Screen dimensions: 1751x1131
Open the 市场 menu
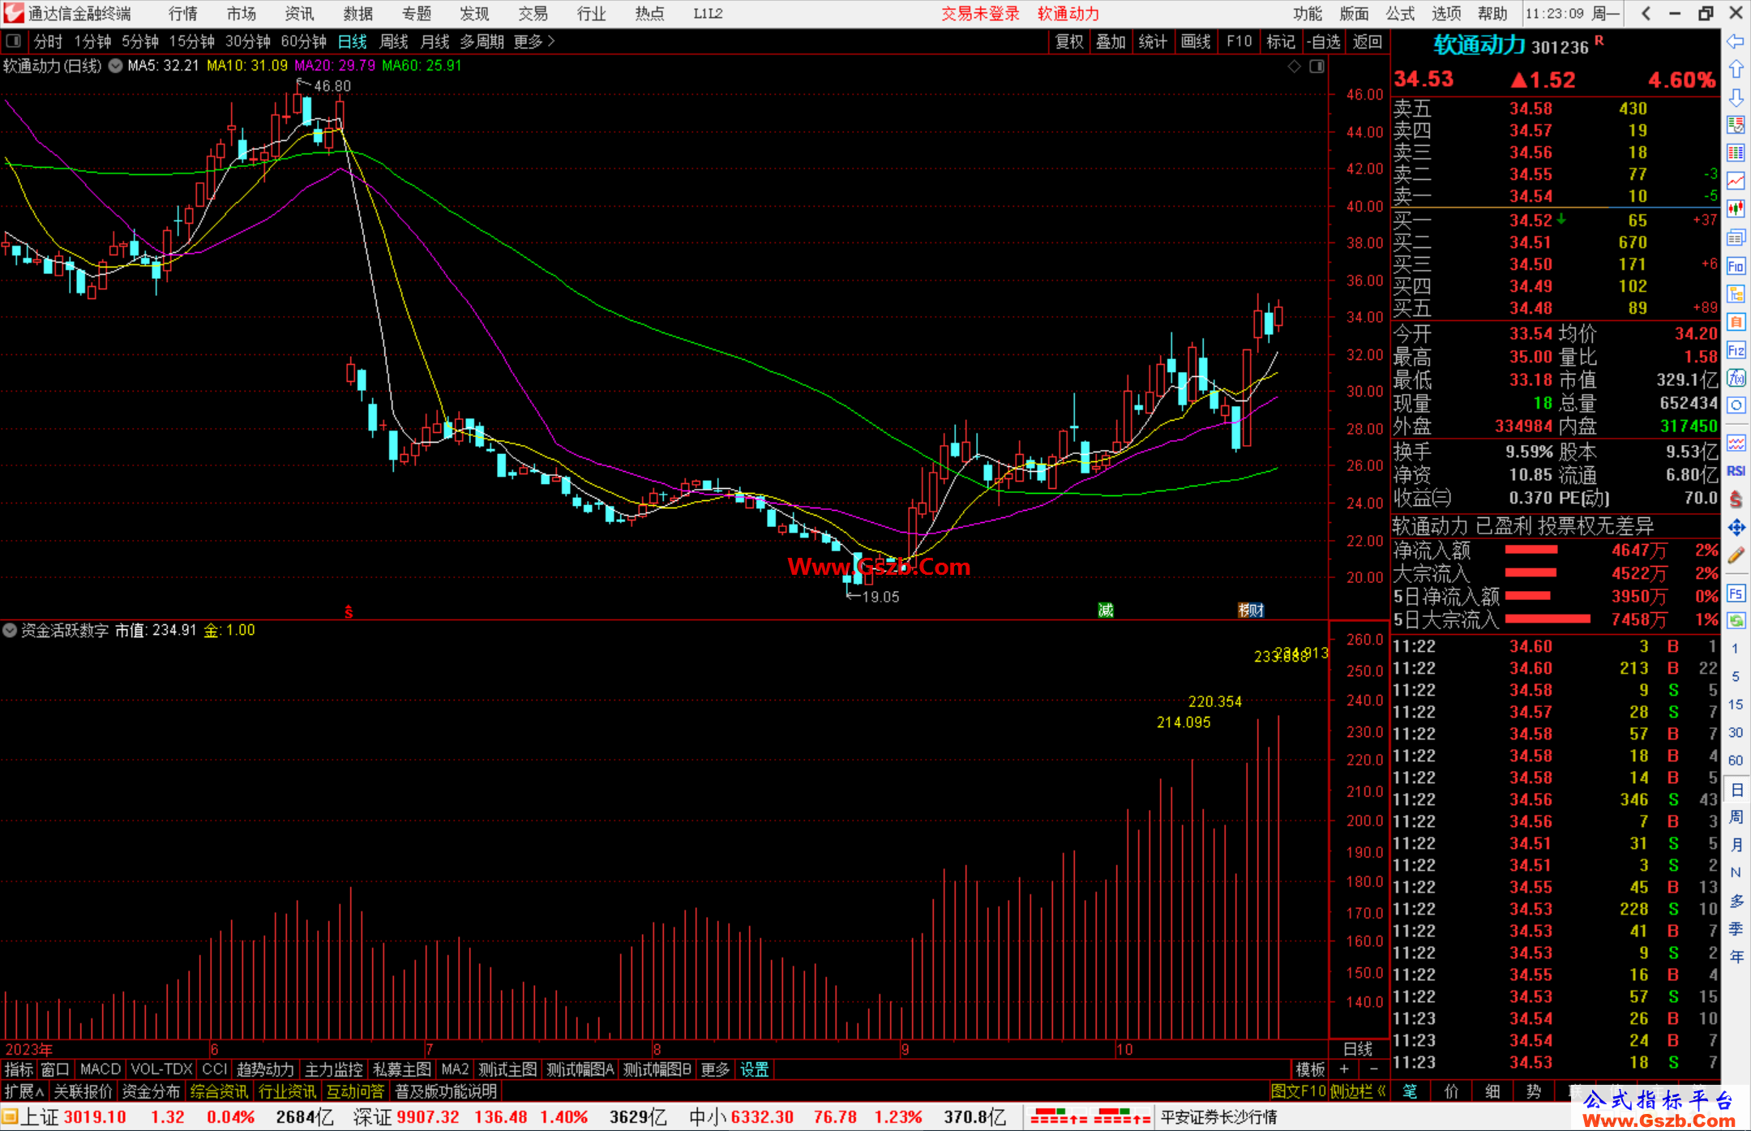coord(242,14)
